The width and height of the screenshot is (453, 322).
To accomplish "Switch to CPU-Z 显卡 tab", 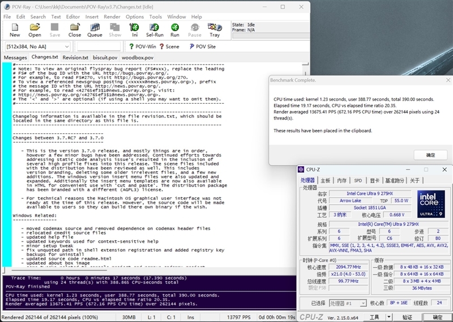I will click(375, 180).
